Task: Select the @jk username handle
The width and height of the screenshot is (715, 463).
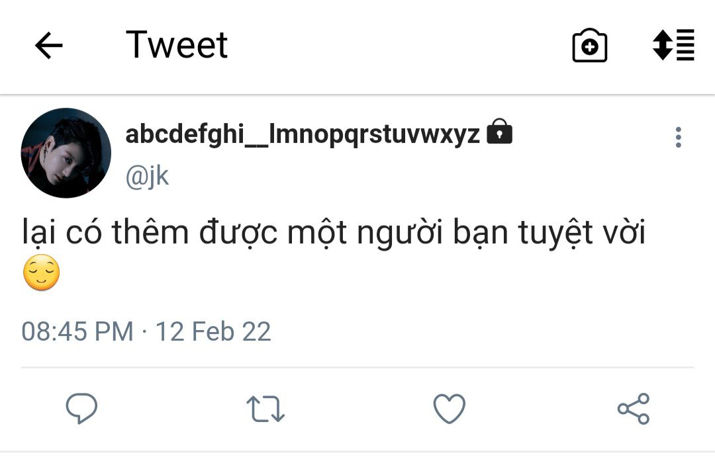Action: pyautogui.click(x=147, y=176)
